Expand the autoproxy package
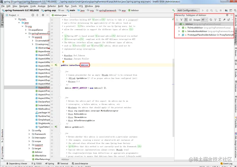 (33, 44)
